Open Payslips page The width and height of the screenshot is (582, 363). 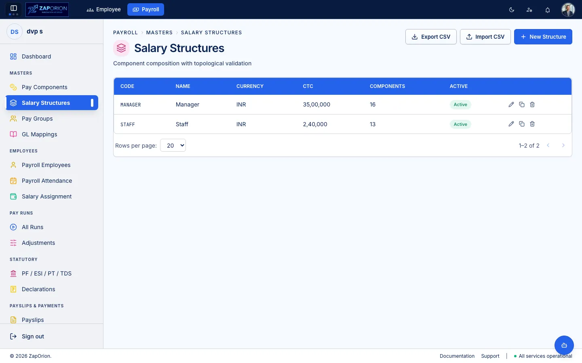click(52, 319)
